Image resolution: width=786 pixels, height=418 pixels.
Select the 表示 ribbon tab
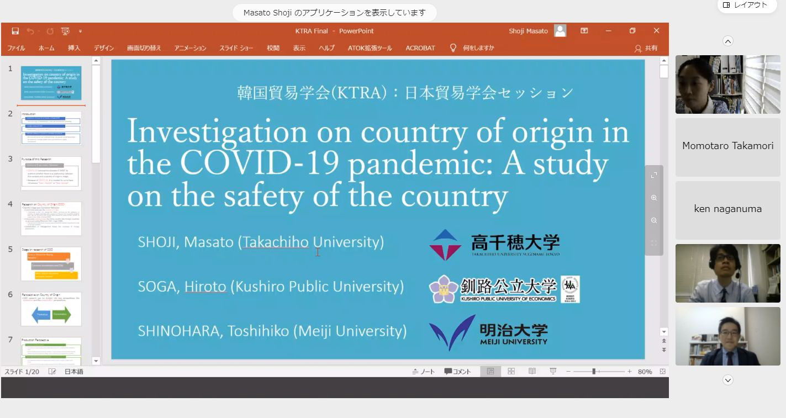[299, 48]
